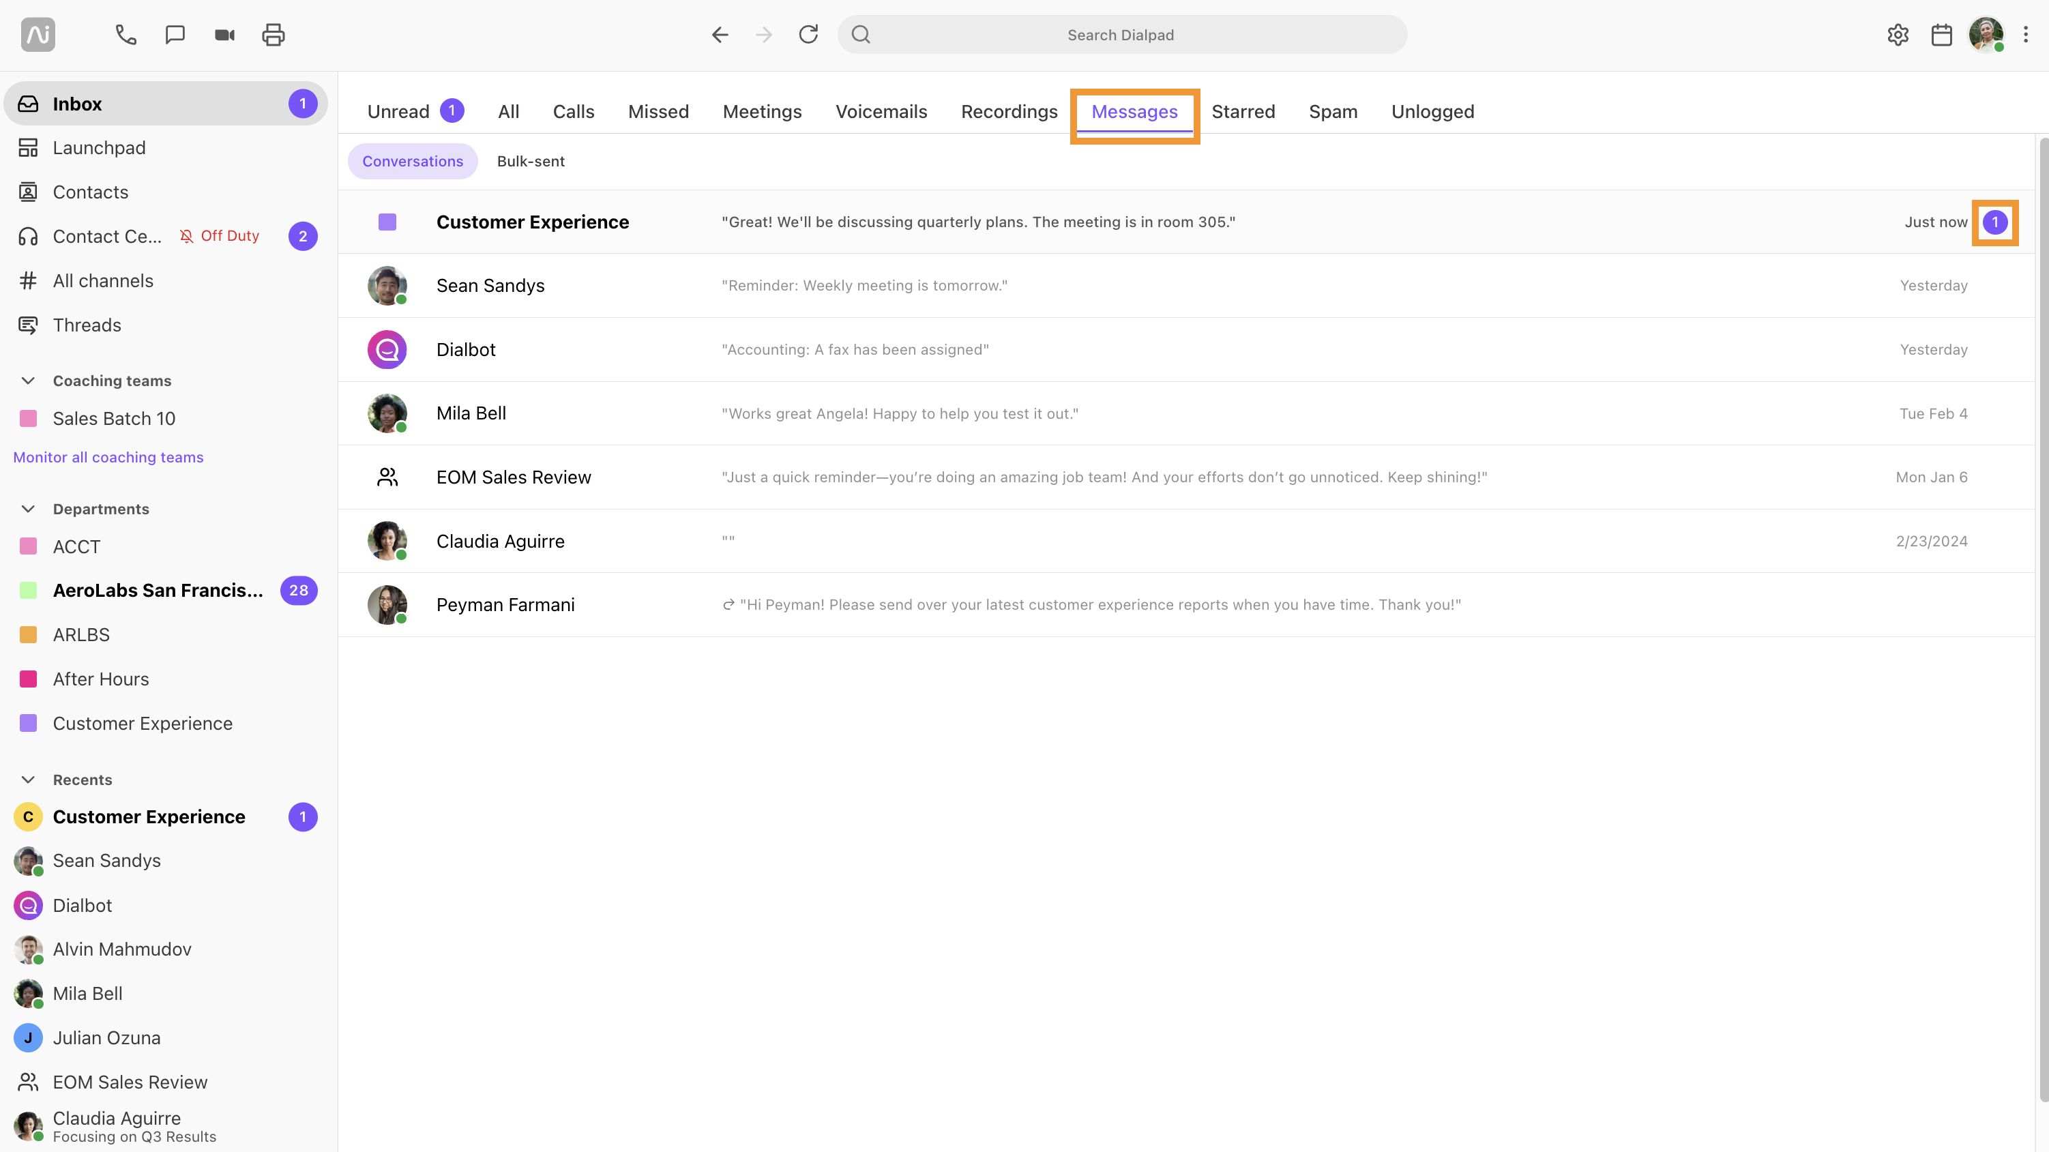Start a video meeting with camera icon
The width and height of the screenshot is (2049, 1152).
tap(224, 34)
